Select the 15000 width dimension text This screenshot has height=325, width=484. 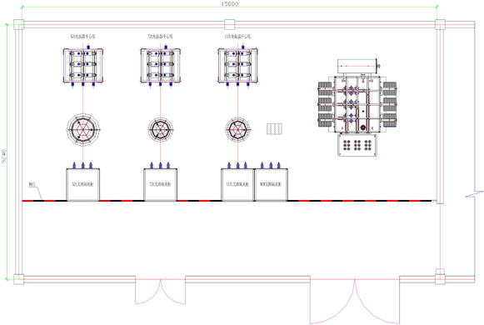coord(230,3)
